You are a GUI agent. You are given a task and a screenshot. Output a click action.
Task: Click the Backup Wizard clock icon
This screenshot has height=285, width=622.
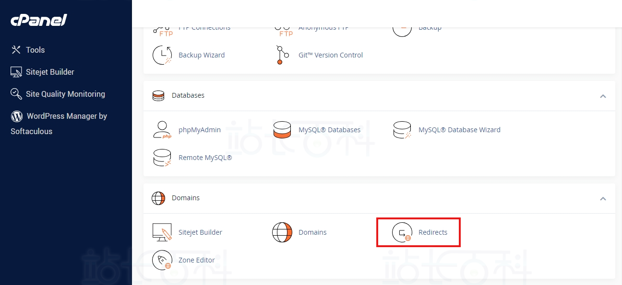(x=162, y=55)
